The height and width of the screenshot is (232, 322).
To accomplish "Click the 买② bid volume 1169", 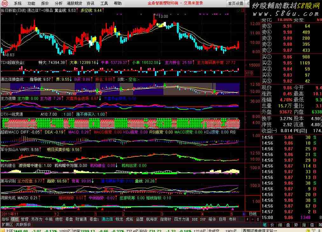I will click(x=305, y=63).
